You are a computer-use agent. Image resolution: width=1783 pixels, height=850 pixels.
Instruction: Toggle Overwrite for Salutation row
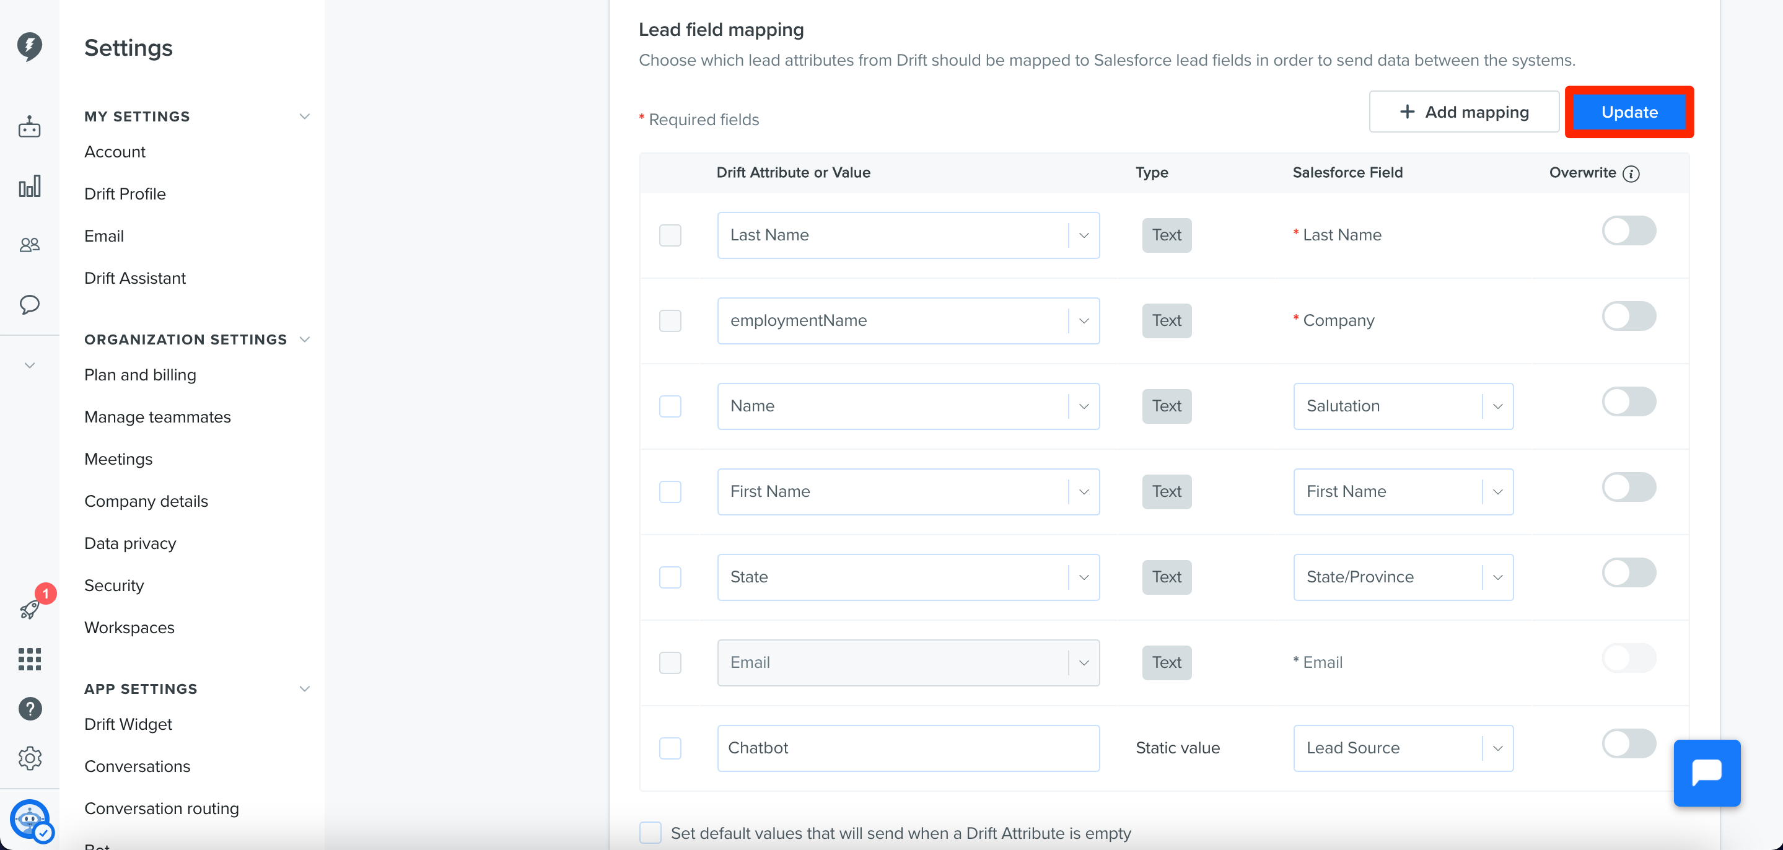tap(1629, 401)
